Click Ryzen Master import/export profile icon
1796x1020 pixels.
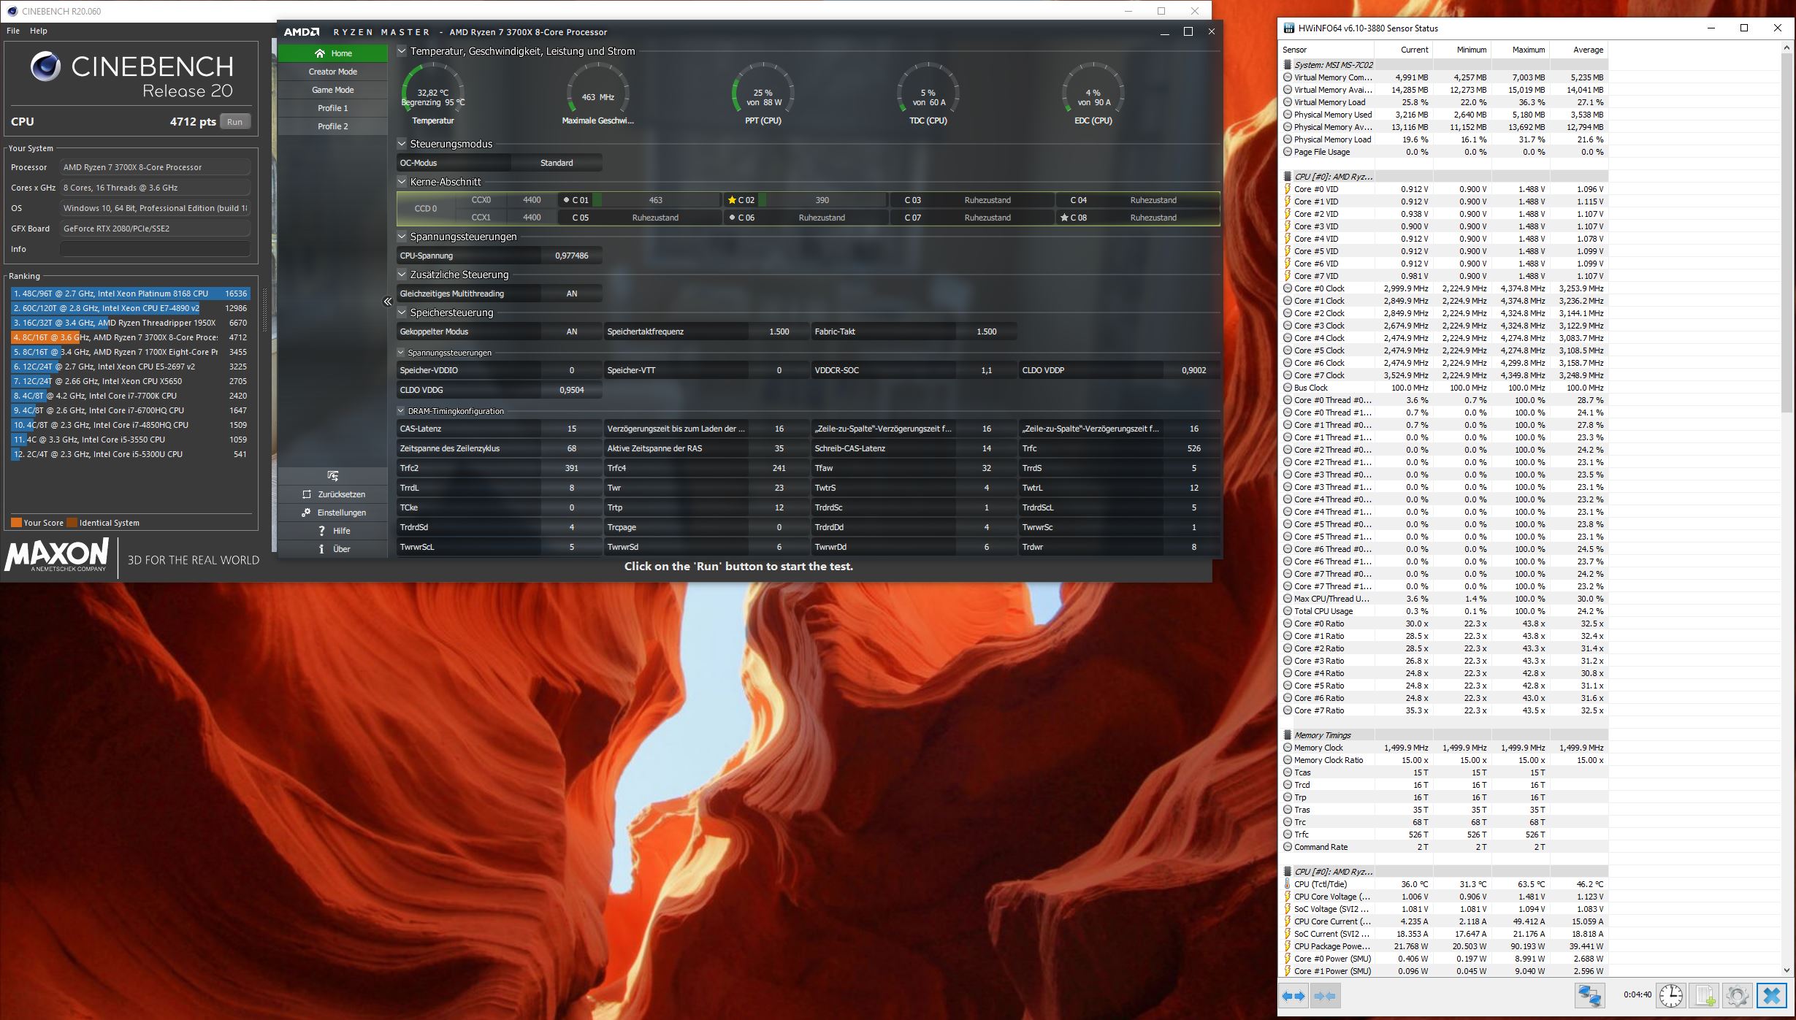click(x=333, y=476)
